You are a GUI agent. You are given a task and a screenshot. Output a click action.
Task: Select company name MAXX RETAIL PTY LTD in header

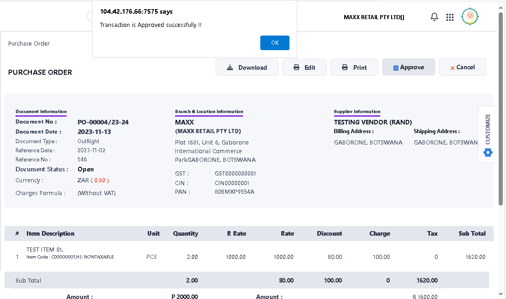tap(374, 17)
